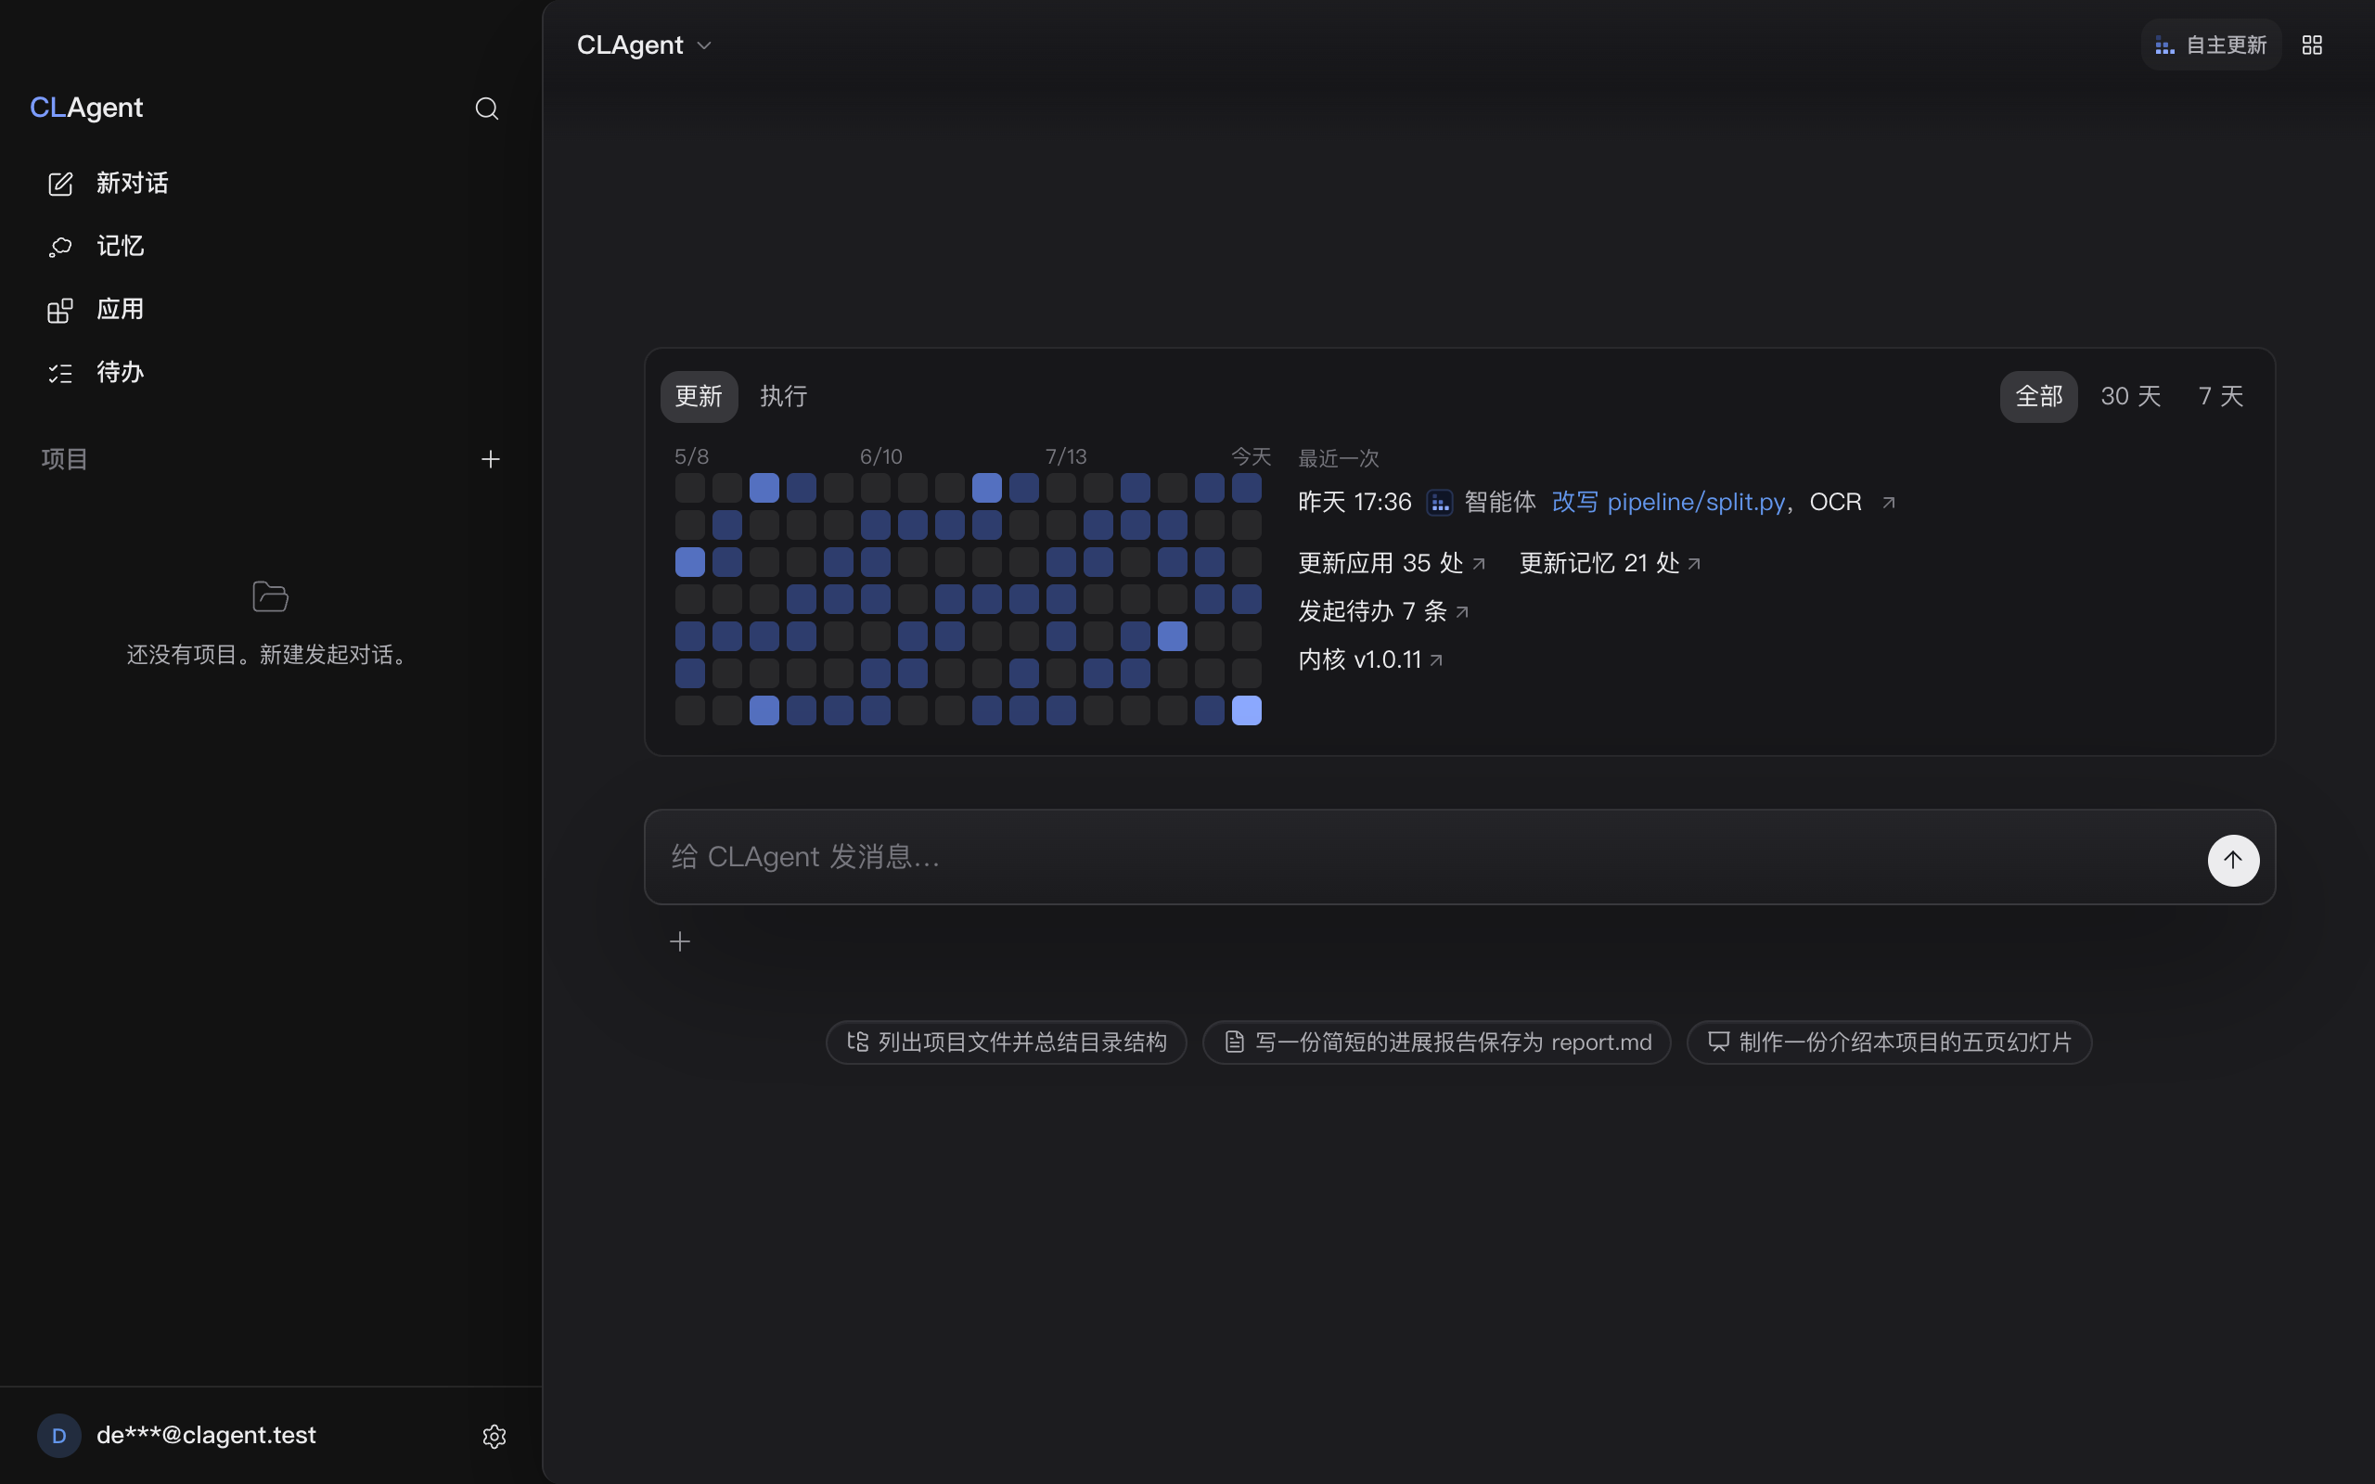The image size is (2375, 1484).
Task: Add a new project with plus icon
Action: point(491,459)
